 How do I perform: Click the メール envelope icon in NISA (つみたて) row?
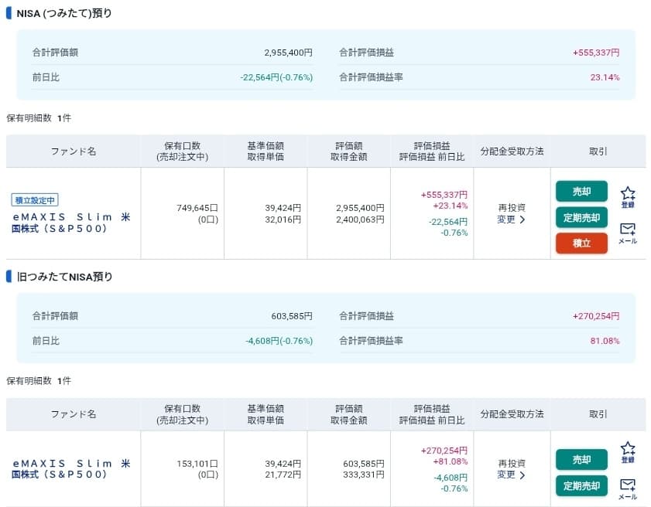(628, 232)
